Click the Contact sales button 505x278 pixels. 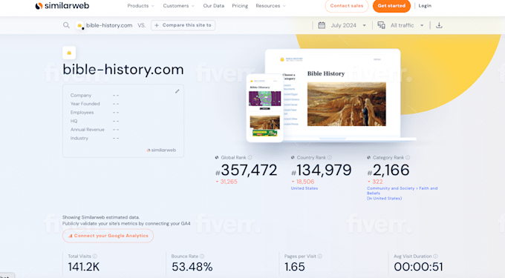tap(347, 6)
